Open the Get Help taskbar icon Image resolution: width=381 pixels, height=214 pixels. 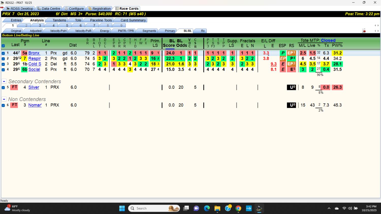point(228,208)
